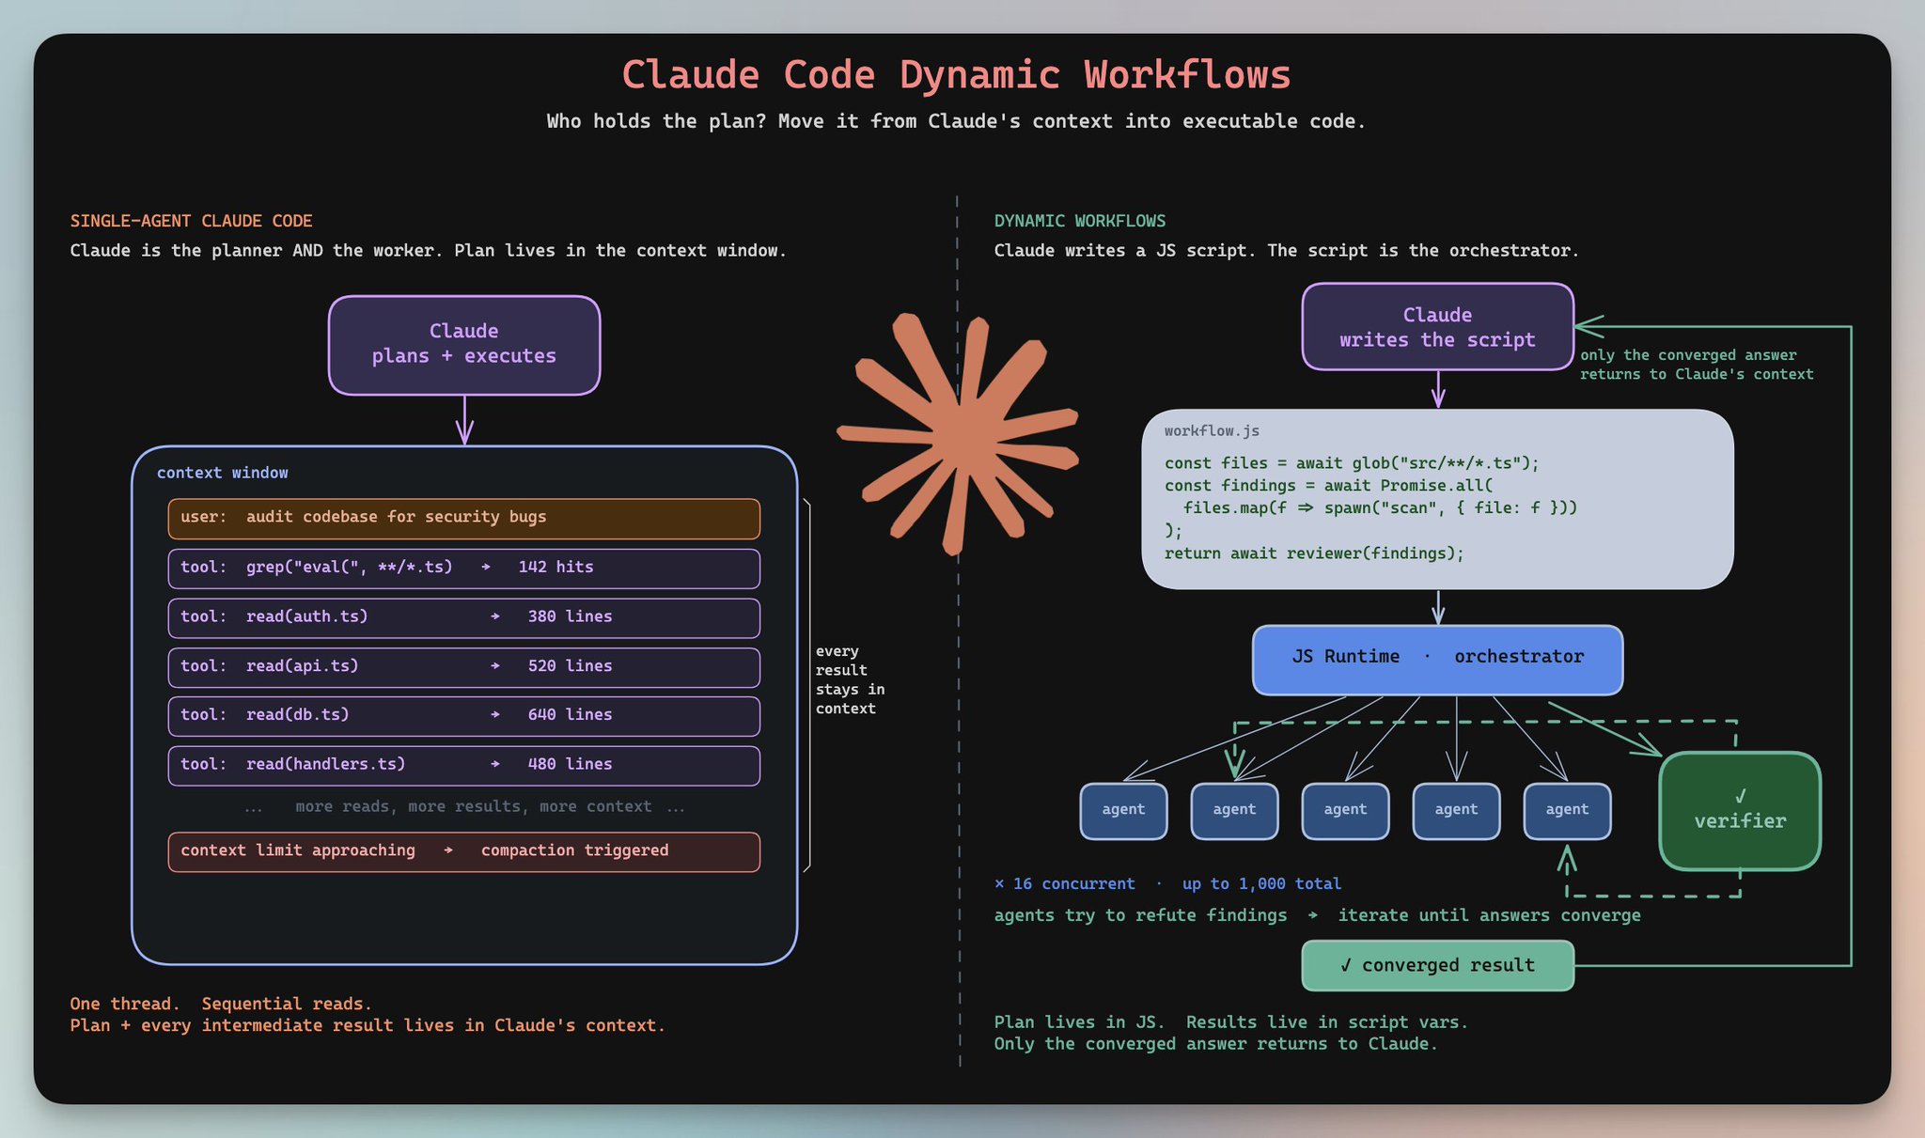The height and width of the screenshot is (1138, 1925).
Task: Click 'every result stays in context' annotation
Action: coord(850,679)
